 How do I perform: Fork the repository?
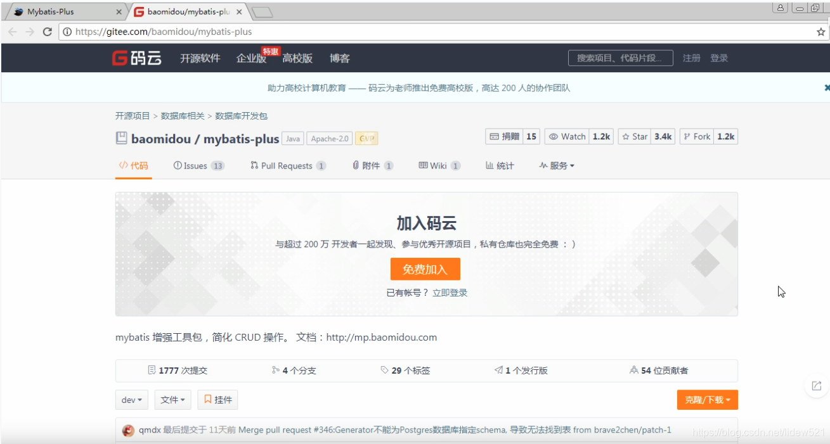tap(696, 136)
